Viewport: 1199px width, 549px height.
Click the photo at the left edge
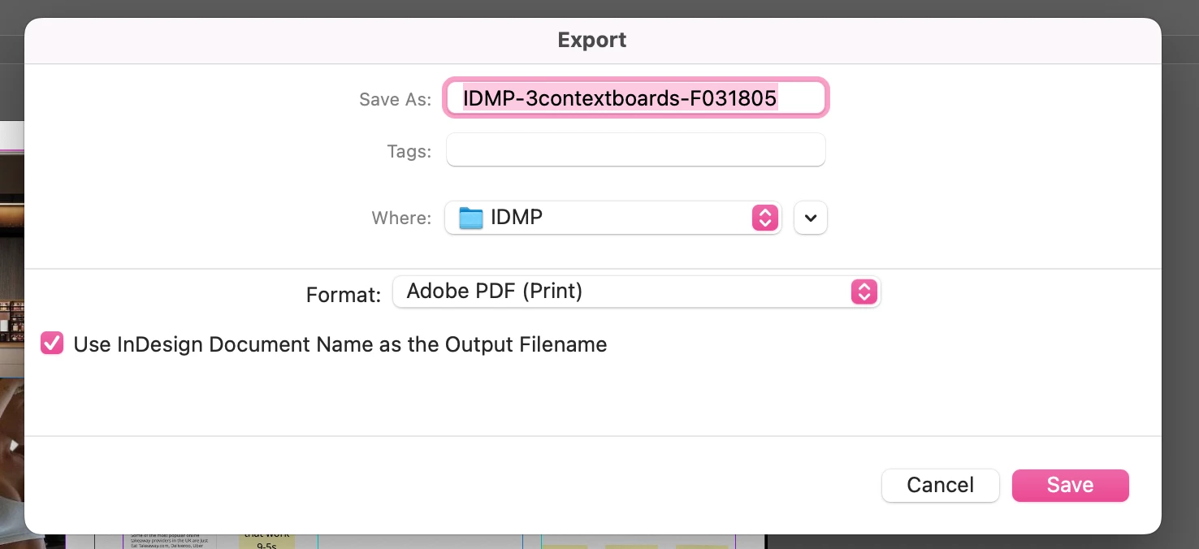point(11,439)
